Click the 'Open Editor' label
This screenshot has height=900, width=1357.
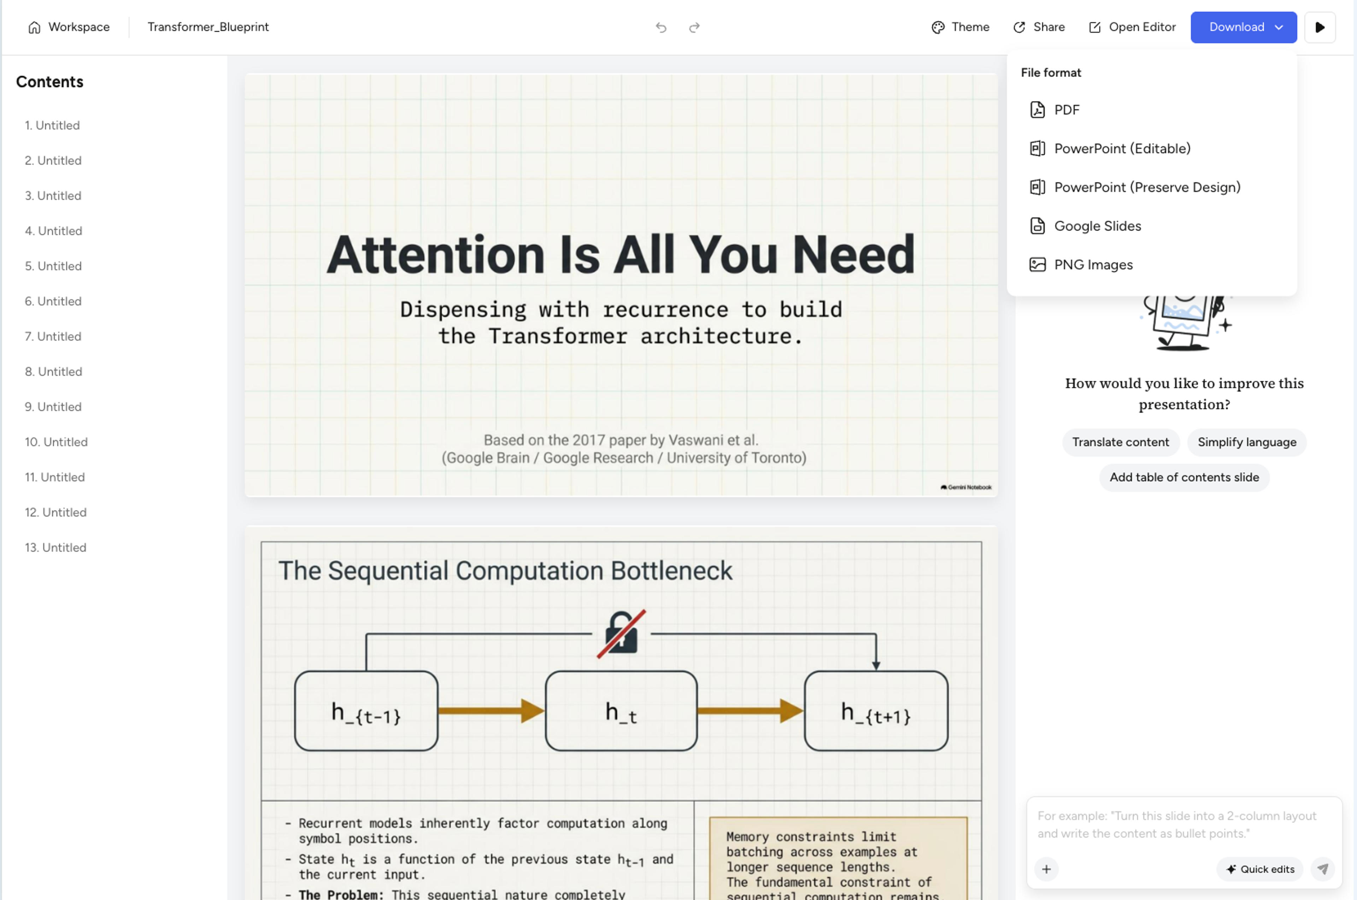click(x=1142, y=27)
